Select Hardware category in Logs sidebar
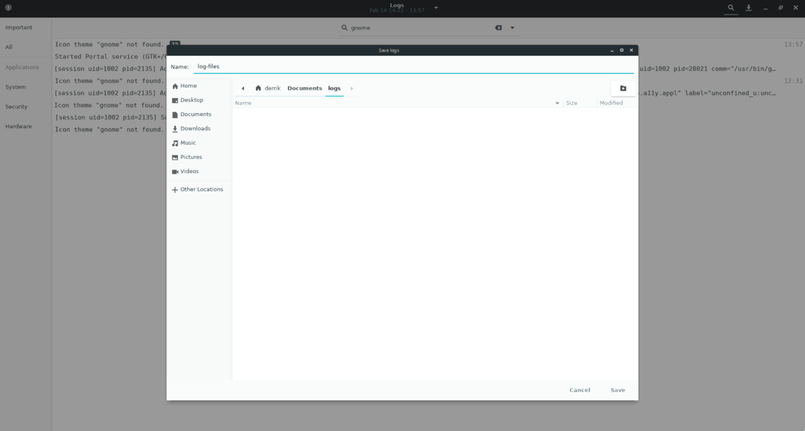Viewport: 805px width, 431px height. point(19,126)
